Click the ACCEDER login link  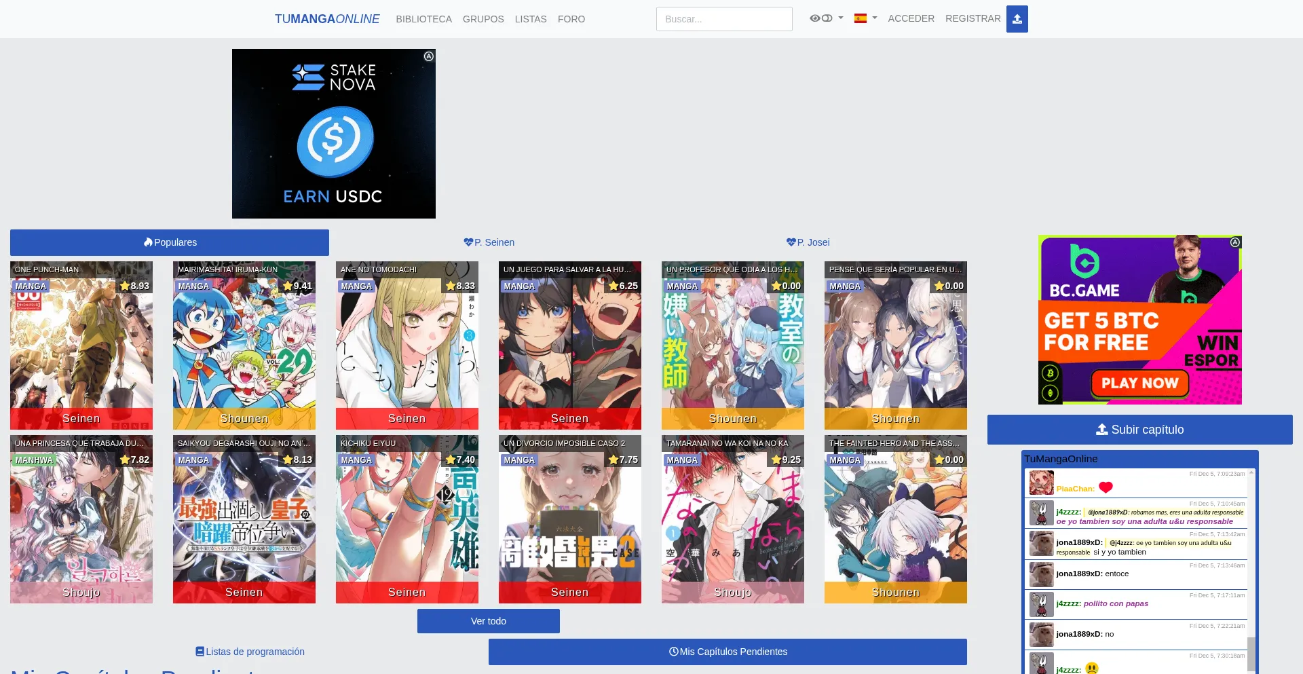pos(911,18)
